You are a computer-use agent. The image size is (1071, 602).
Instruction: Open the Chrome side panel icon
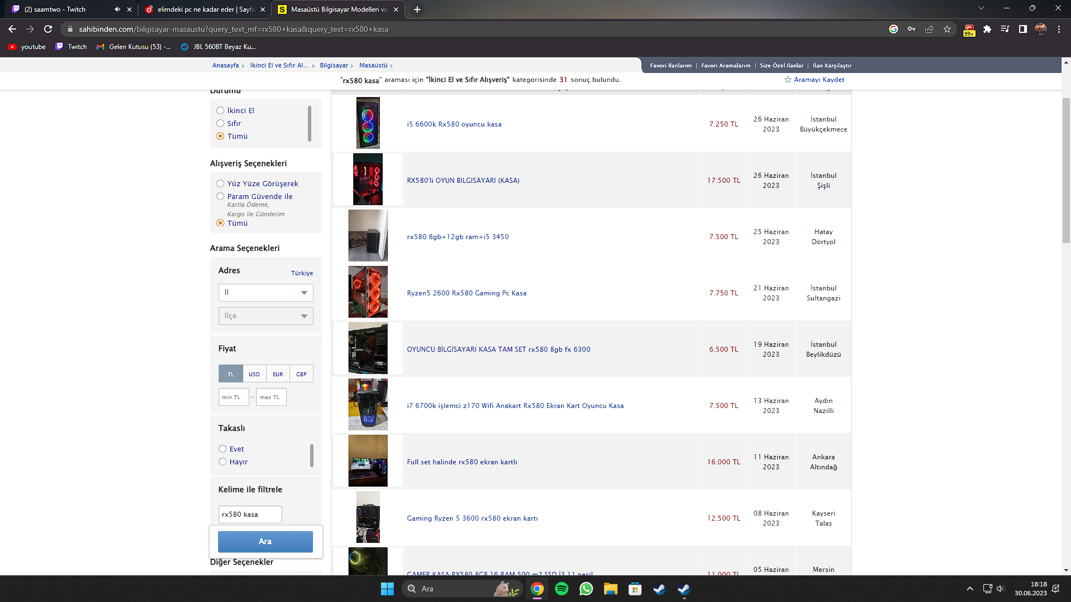point(1022,29)
